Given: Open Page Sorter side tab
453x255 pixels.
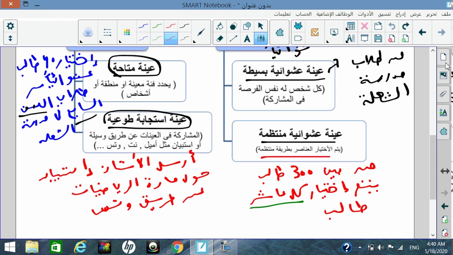Looking at the screenshot, I should tap(443, 57).
